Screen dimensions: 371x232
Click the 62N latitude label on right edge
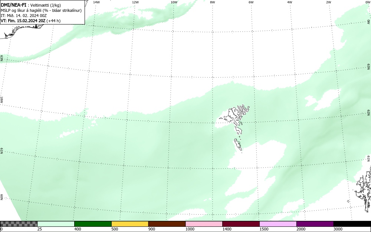pos(369,112)
